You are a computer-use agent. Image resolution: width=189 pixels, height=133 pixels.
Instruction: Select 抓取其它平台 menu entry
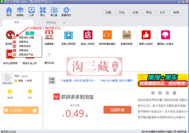pos(26,55)
